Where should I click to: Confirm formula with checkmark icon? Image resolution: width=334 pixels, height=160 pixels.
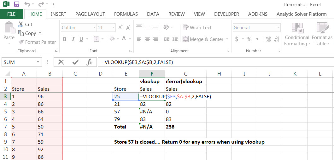tap(75, 62)
